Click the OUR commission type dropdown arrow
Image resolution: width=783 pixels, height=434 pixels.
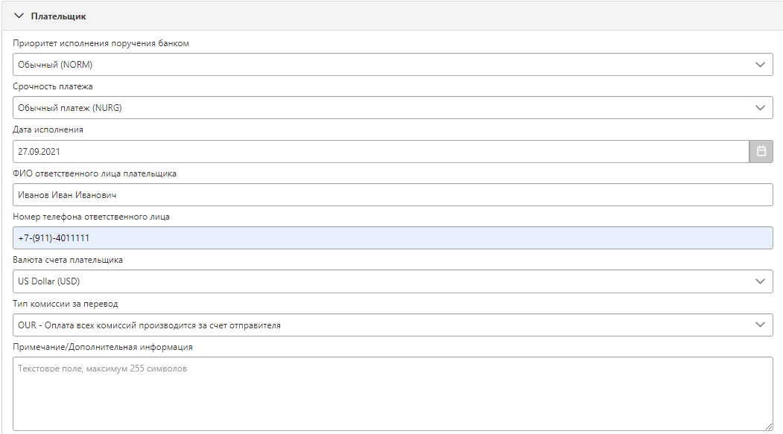760,325
